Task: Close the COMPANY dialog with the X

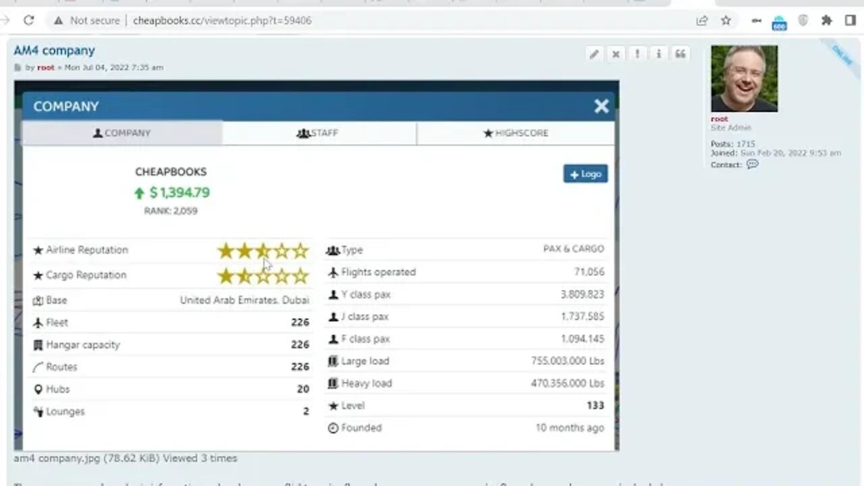Action: point(601,106)
